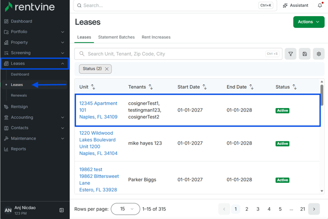This screenshot has height=219, width=328.
Task: Focus the global Search field
Action: (175, 5)
